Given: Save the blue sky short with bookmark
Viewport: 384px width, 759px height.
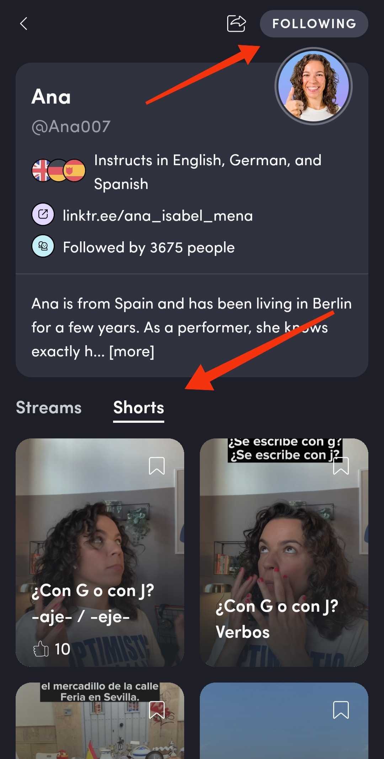Looking at the screenshot, I should click(341, 710).
